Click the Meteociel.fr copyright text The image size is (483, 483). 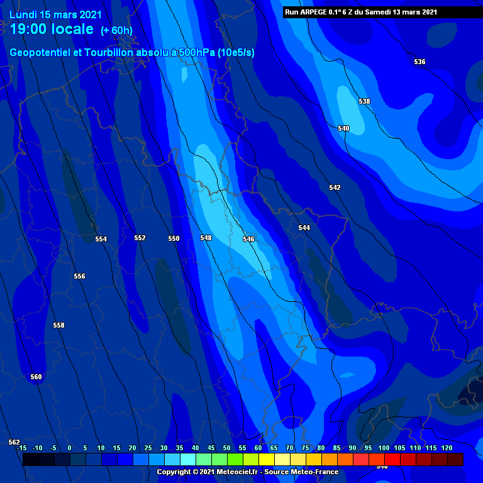click(247, 472)
